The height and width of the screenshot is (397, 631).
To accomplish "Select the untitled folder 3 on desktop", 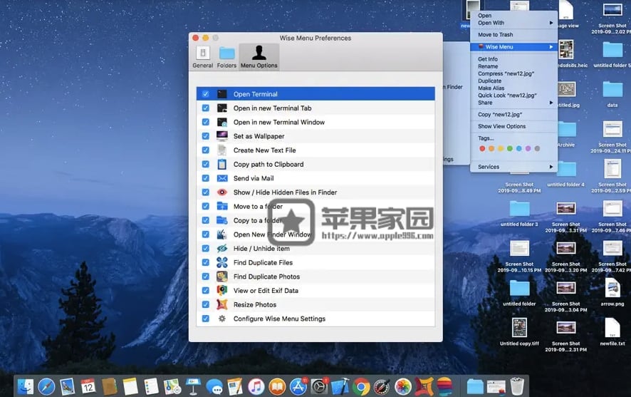I will (519, 213).
